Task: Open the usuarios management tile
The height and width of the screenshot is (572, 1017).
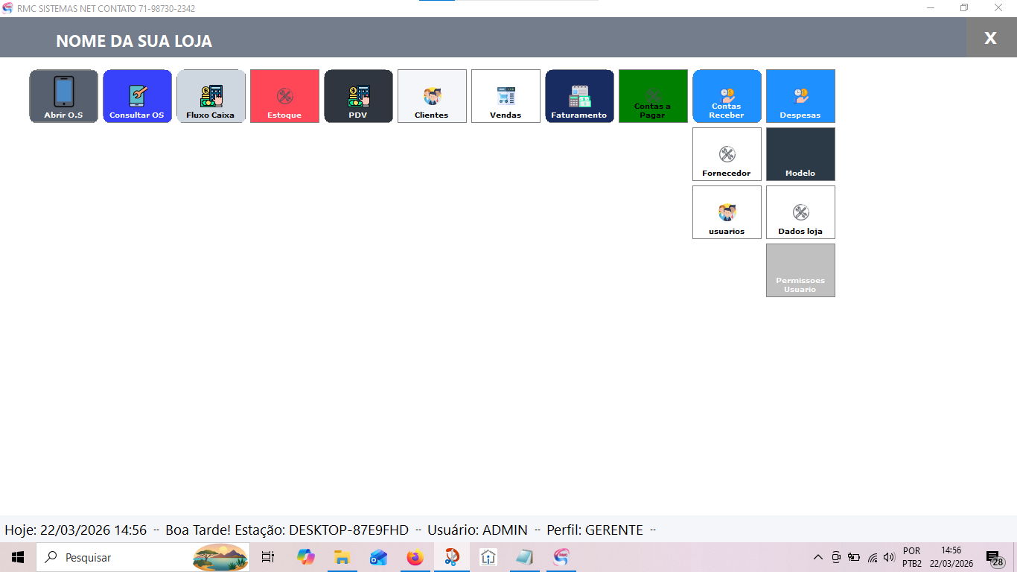Action: pos(727,212)
